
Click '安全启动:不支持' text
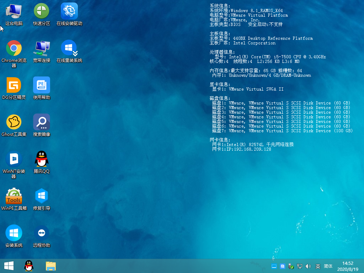(x=265, y=25)
